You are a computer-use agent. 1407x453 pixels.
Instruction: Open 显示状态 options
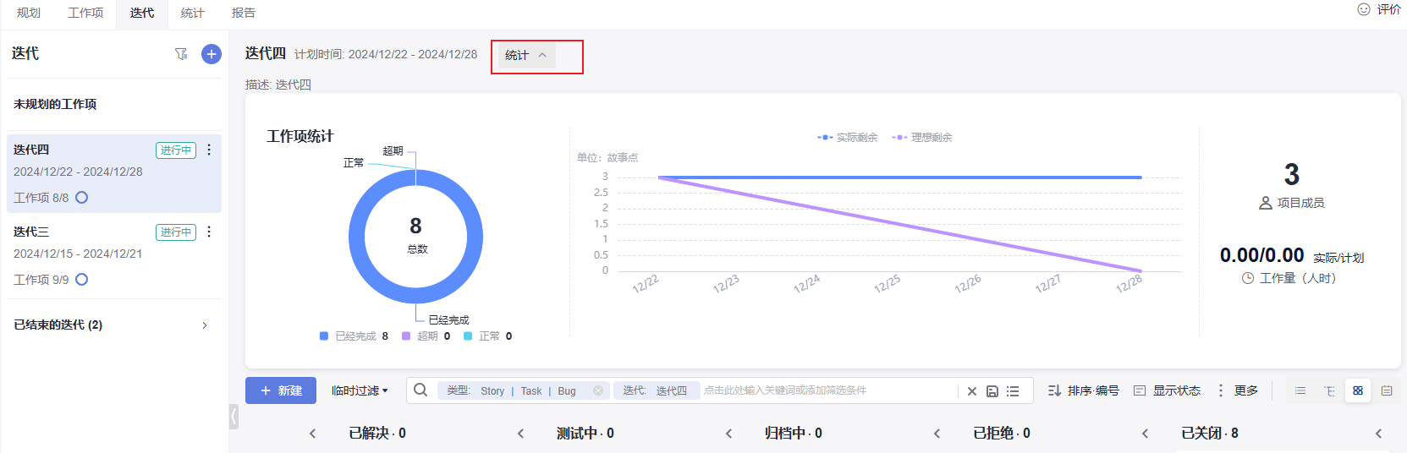(1168, 390)
